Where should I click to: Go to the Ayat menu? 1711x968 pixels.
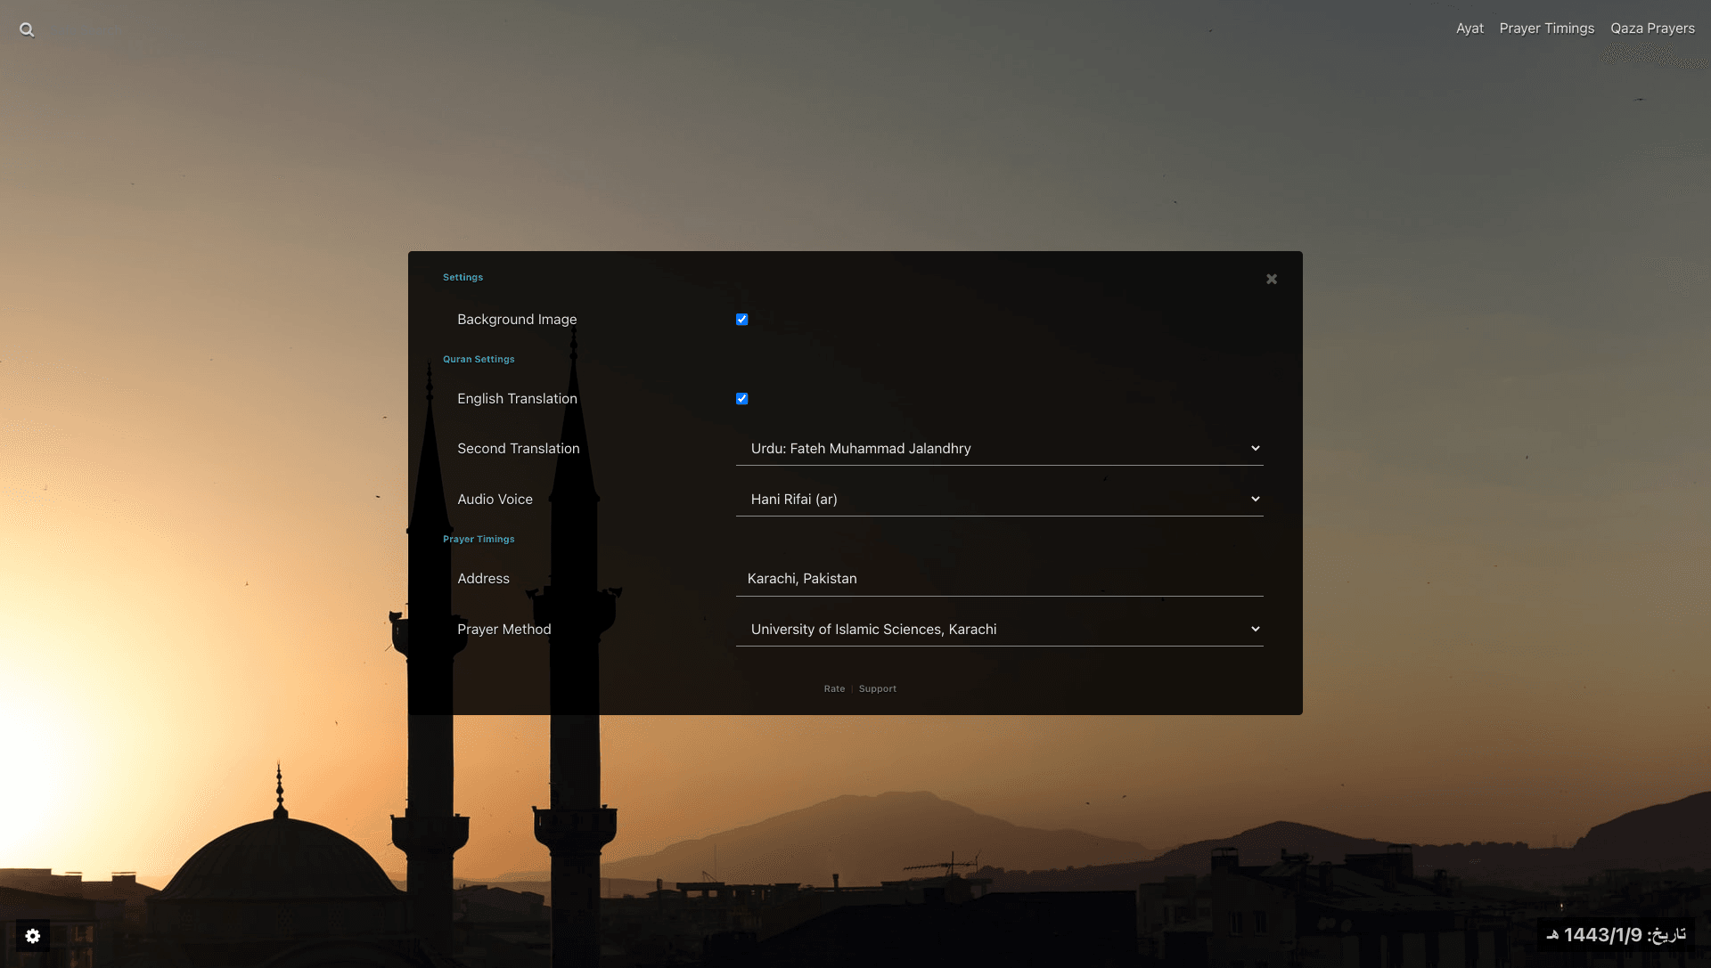[1469, 28]
